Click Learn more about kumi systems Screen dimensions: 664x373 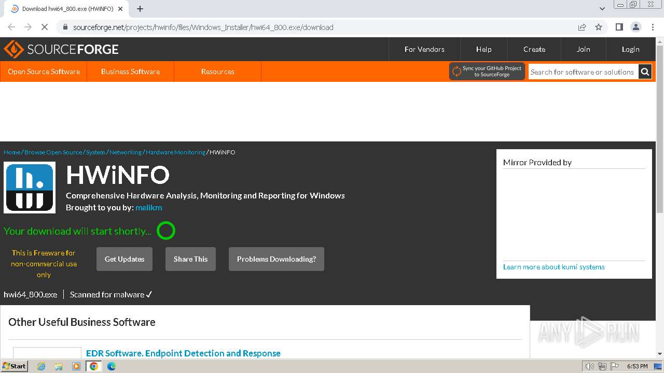pyautogui.click(x=554, y=267)
